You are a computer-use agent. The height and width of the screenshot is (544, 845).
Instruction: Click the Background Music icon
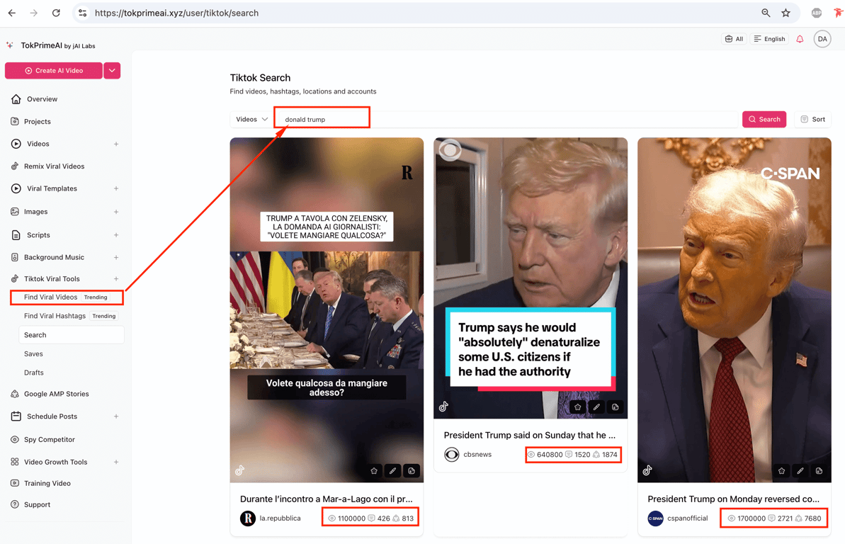15,257
